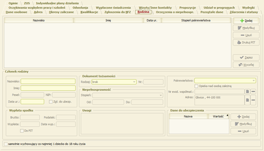This screenshot has width=264, height=151.
Task: Click the Drukuj PIT button
Action: click(x=246, y=43)
